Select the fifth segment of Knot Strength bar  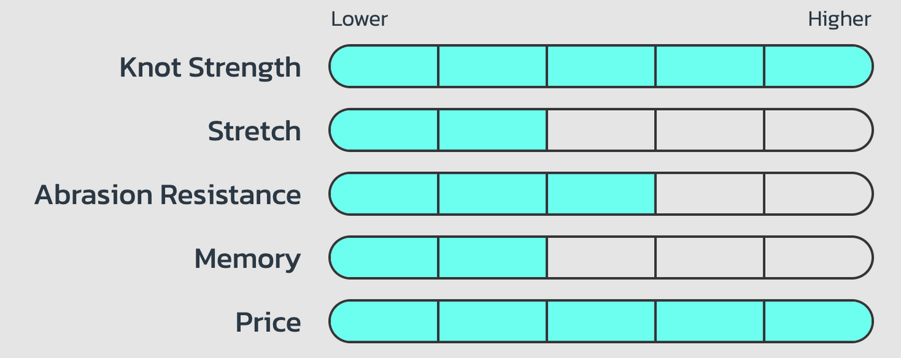819,67
